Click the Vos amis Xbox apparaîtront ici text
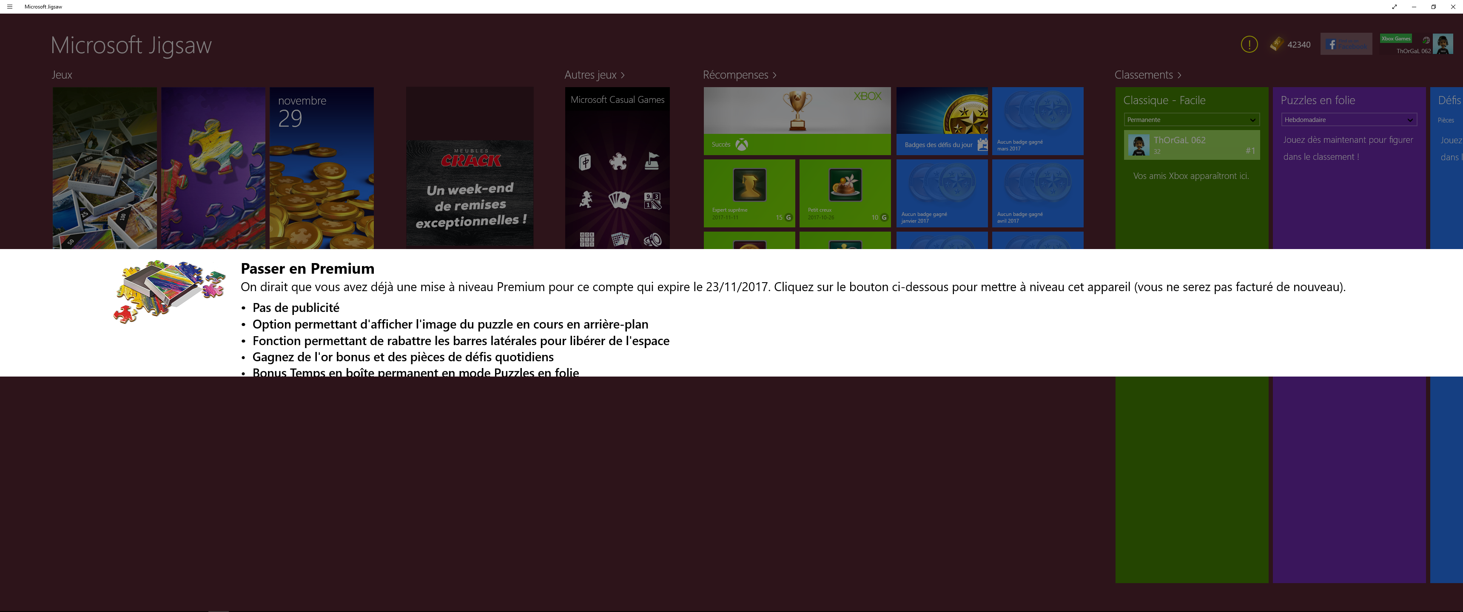The image size is (1463, 612). click(x=1191, y=176)
